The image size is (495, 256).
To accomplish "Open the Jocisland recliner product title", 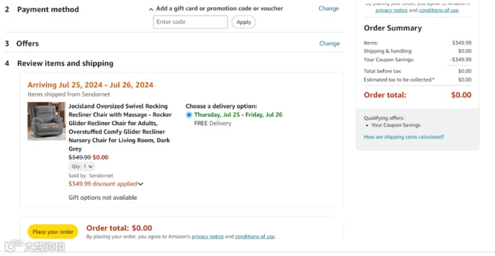I will click(120, 127).
